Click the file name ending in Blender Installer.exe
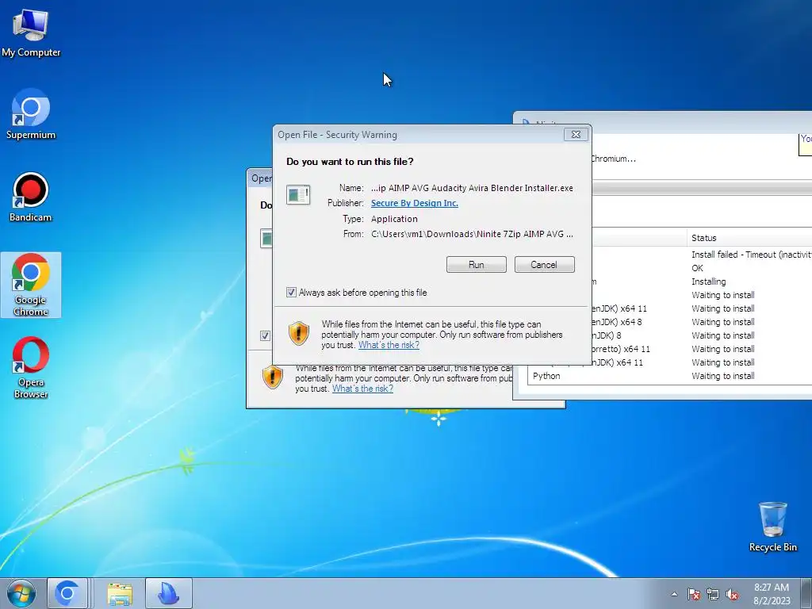Image resolution: width=812 pixels, height=609 pixels. point(472,188)
